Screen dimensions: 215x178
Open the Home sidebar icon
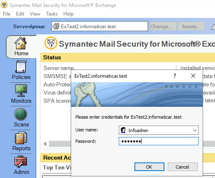pos(21,43)
